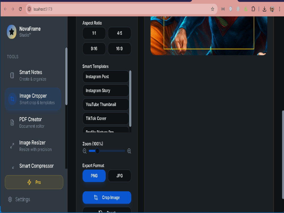Click the globe extension icon
This screenshot has width=284, height=213.
click(x=238, y=9)
